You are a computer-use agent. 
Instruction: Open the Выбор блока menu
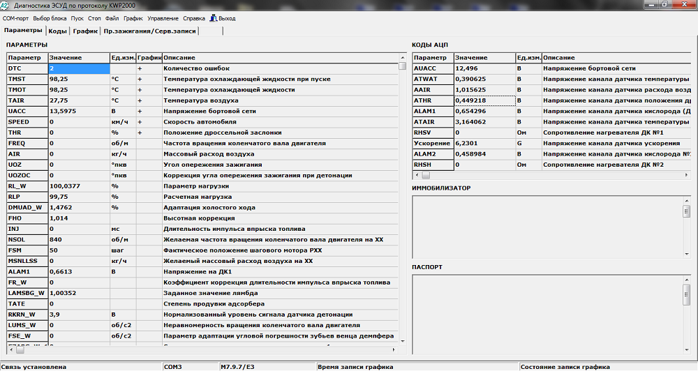(51, 18)
